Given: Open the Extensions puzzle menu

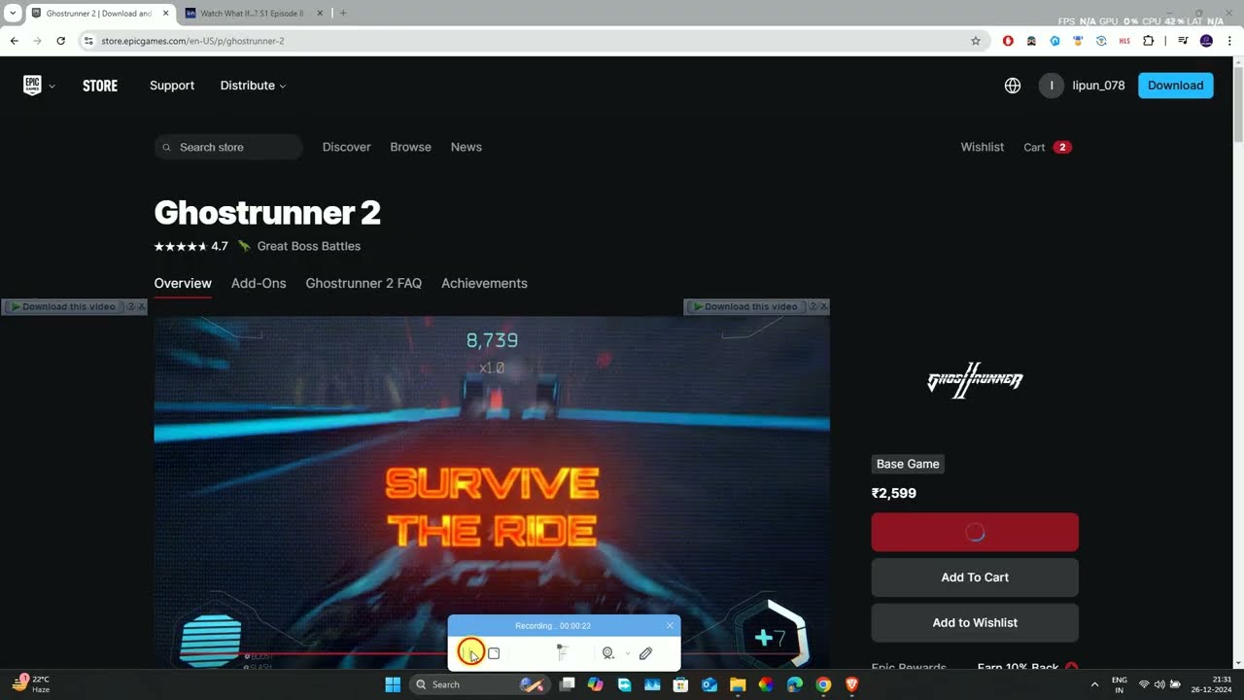Looking at the screenshot, I should [x=1148, y=41].
